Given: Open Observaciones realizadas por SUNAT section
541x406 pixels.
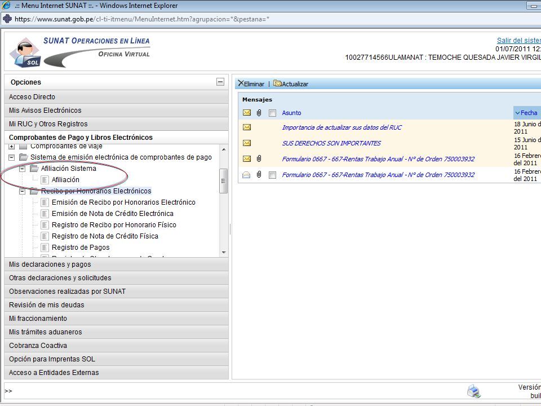Looking at the screenshot, I should pos(116,292).
